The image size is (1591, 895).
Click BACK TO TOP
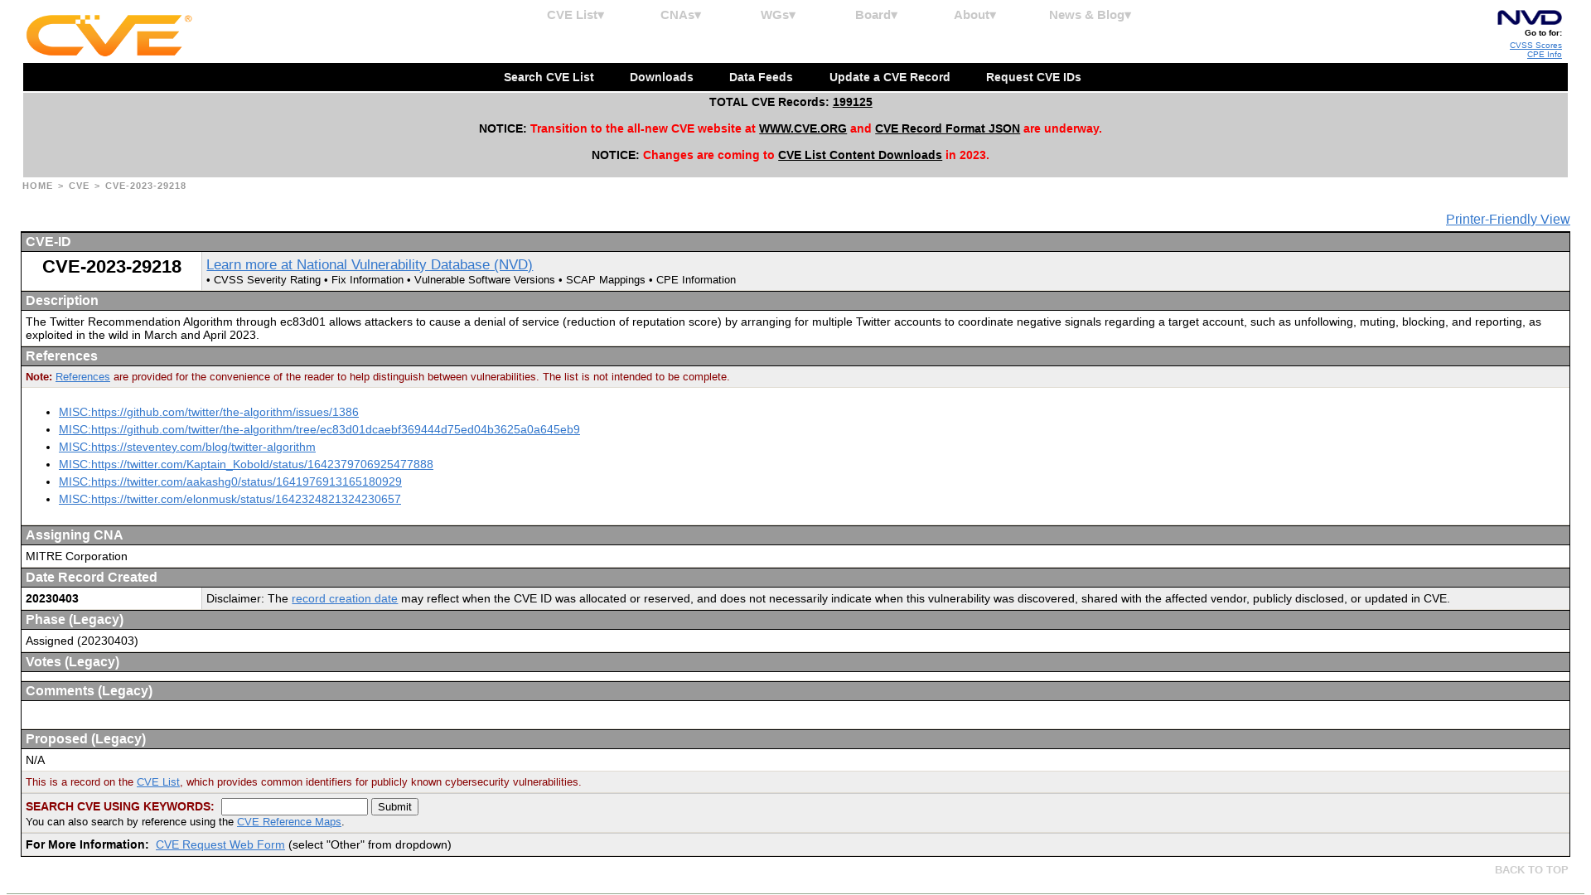pyautogui.click(x=1531, y=869)
